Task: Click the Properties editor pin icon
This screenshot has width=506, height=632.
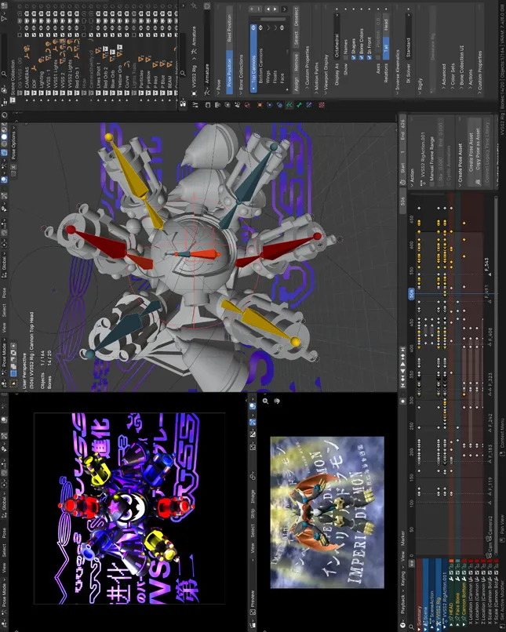Action: point(194,5)
